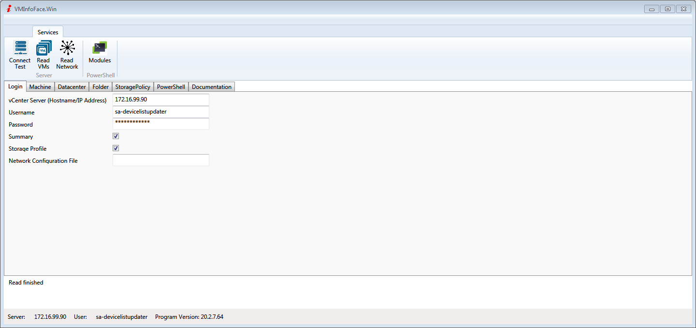Focus the vCenter Server address field

coord(161,100)
